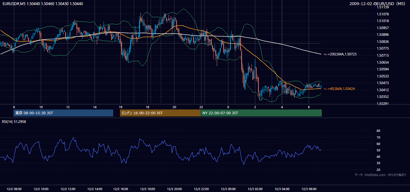This screenshot has height=192, width=410.
Task: Click the 12/3 02:00 time label
Action: [255, 189]
